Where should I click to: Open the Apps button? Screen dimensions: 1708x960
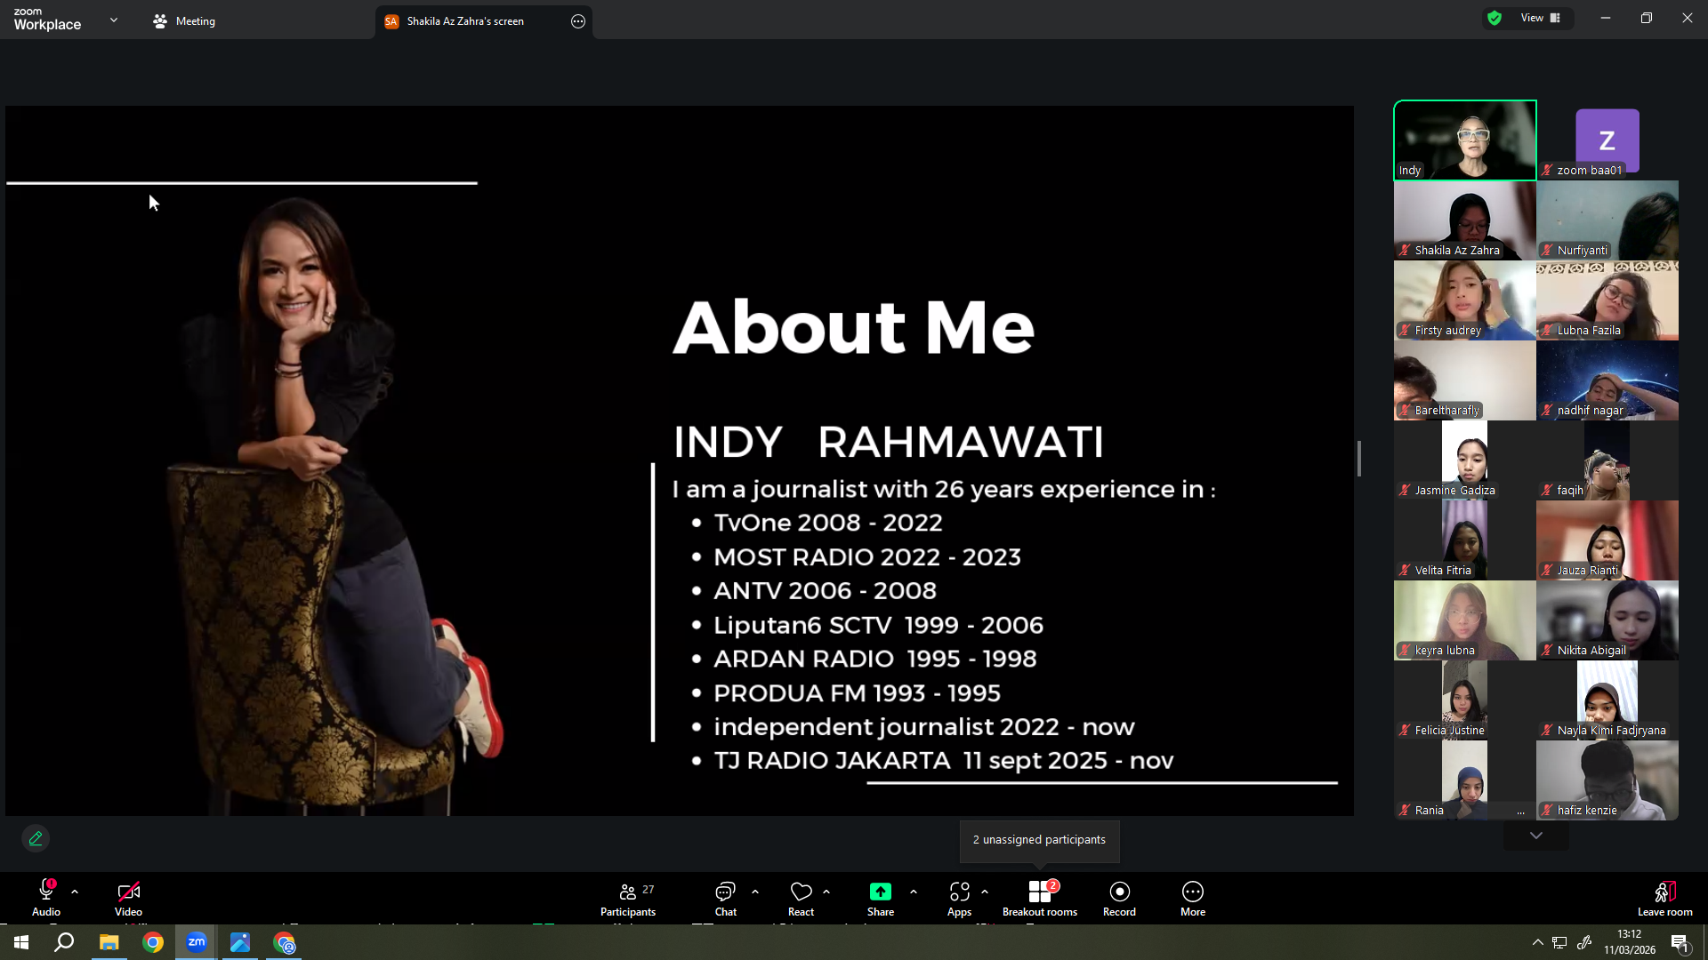tap(959, 898)
